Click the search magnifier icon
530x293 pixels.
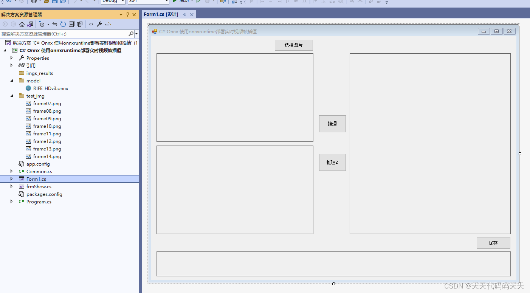pyautogui.click(x=131, y=34)
